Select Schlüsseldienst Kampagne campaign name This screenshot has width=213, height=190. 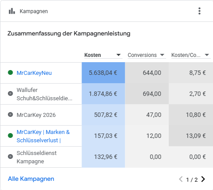point(36,157)
